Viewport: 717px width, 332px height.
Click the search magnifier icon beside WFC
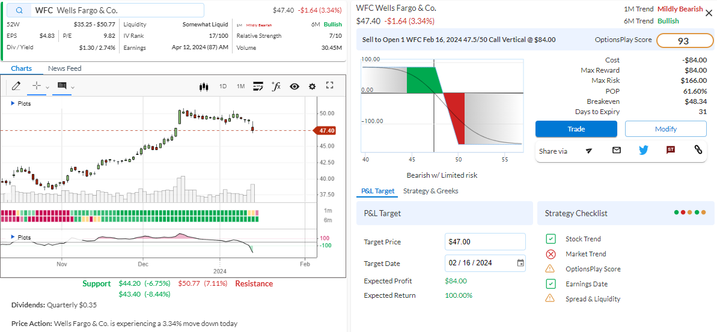pos(19,10)
